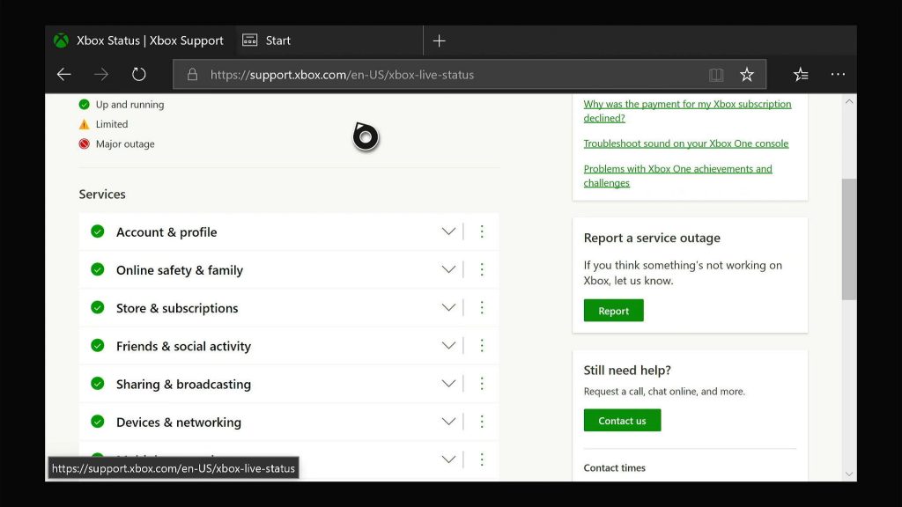Click the Up and running legend text
Viewport: 902px width, 507px height.
(x=130, y=105)
